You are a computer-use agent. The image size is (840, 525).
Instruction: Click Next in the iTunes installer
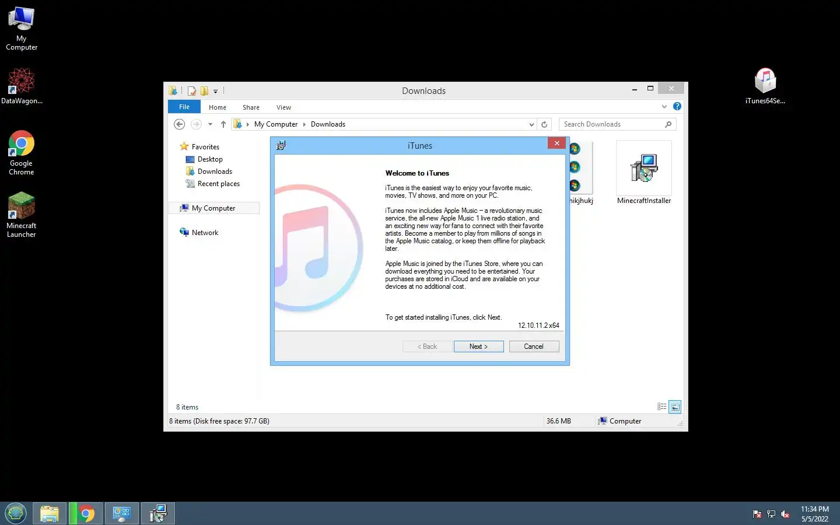[x=478, y=346]
